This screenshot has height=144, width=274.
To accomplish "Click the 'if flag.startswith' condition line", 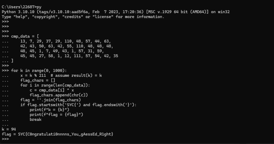I will tap(78, 105).
